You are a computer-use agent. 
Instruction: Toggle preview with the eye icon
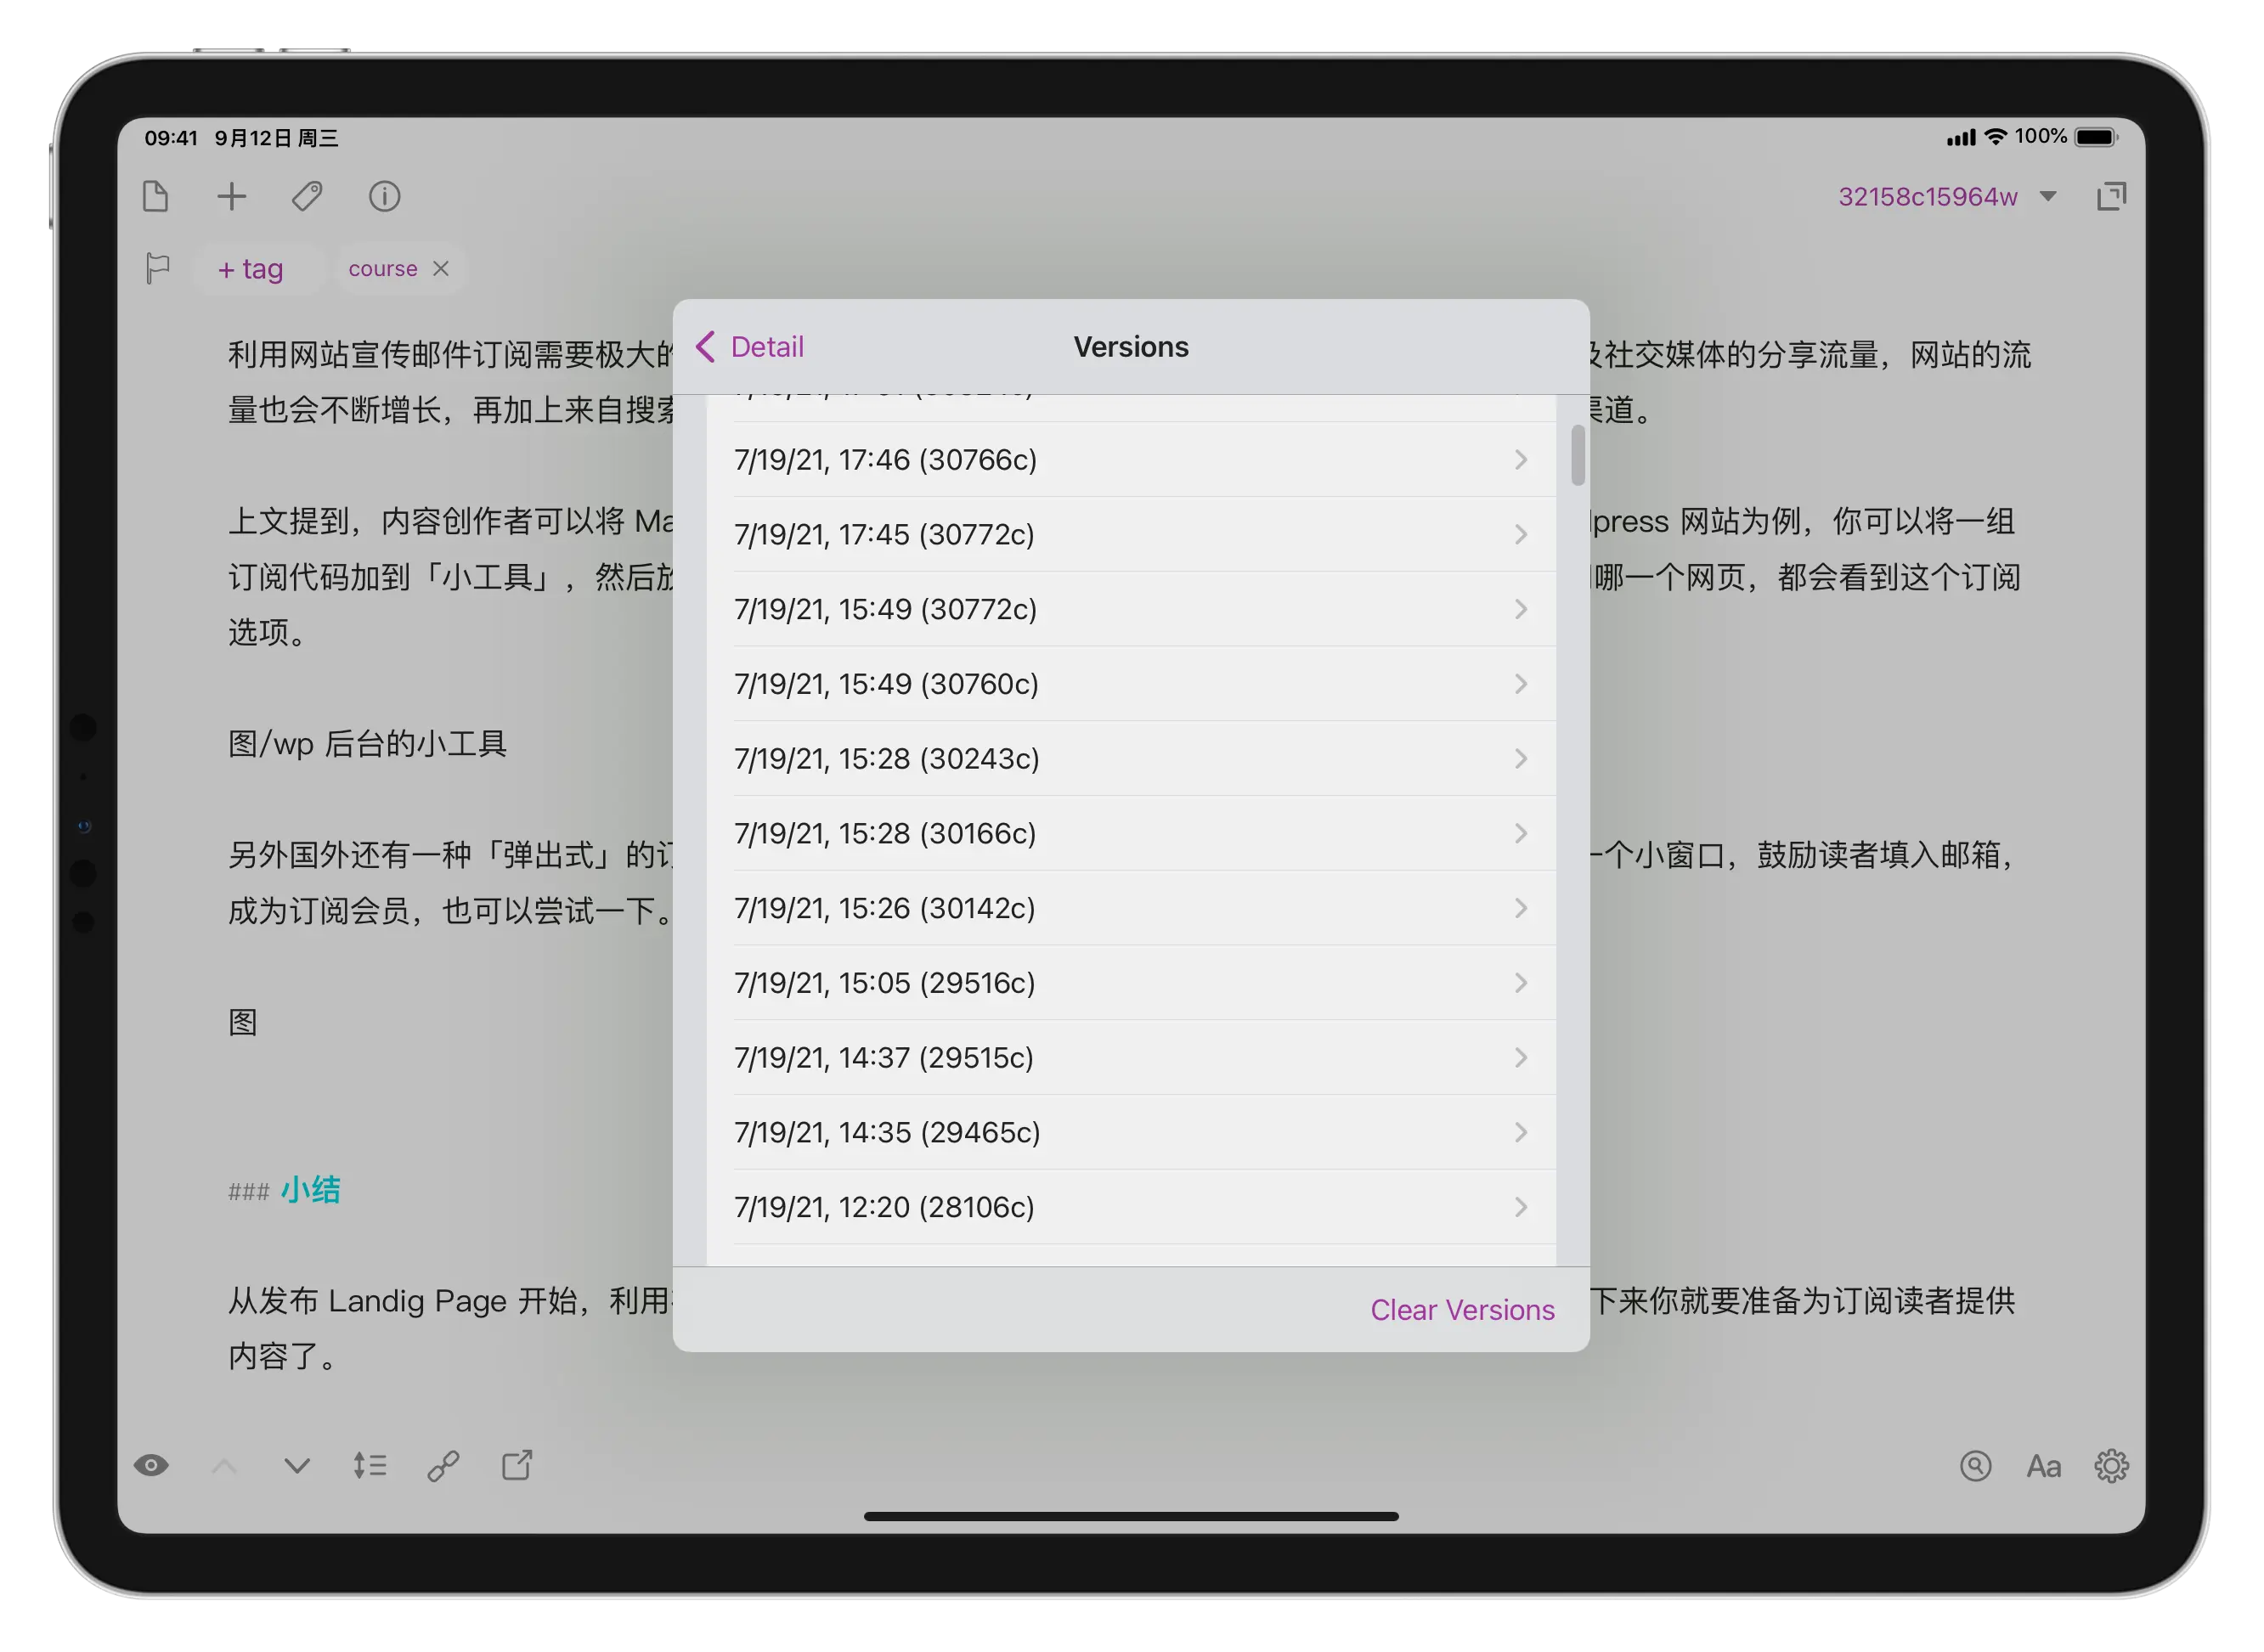[151, 1466]
